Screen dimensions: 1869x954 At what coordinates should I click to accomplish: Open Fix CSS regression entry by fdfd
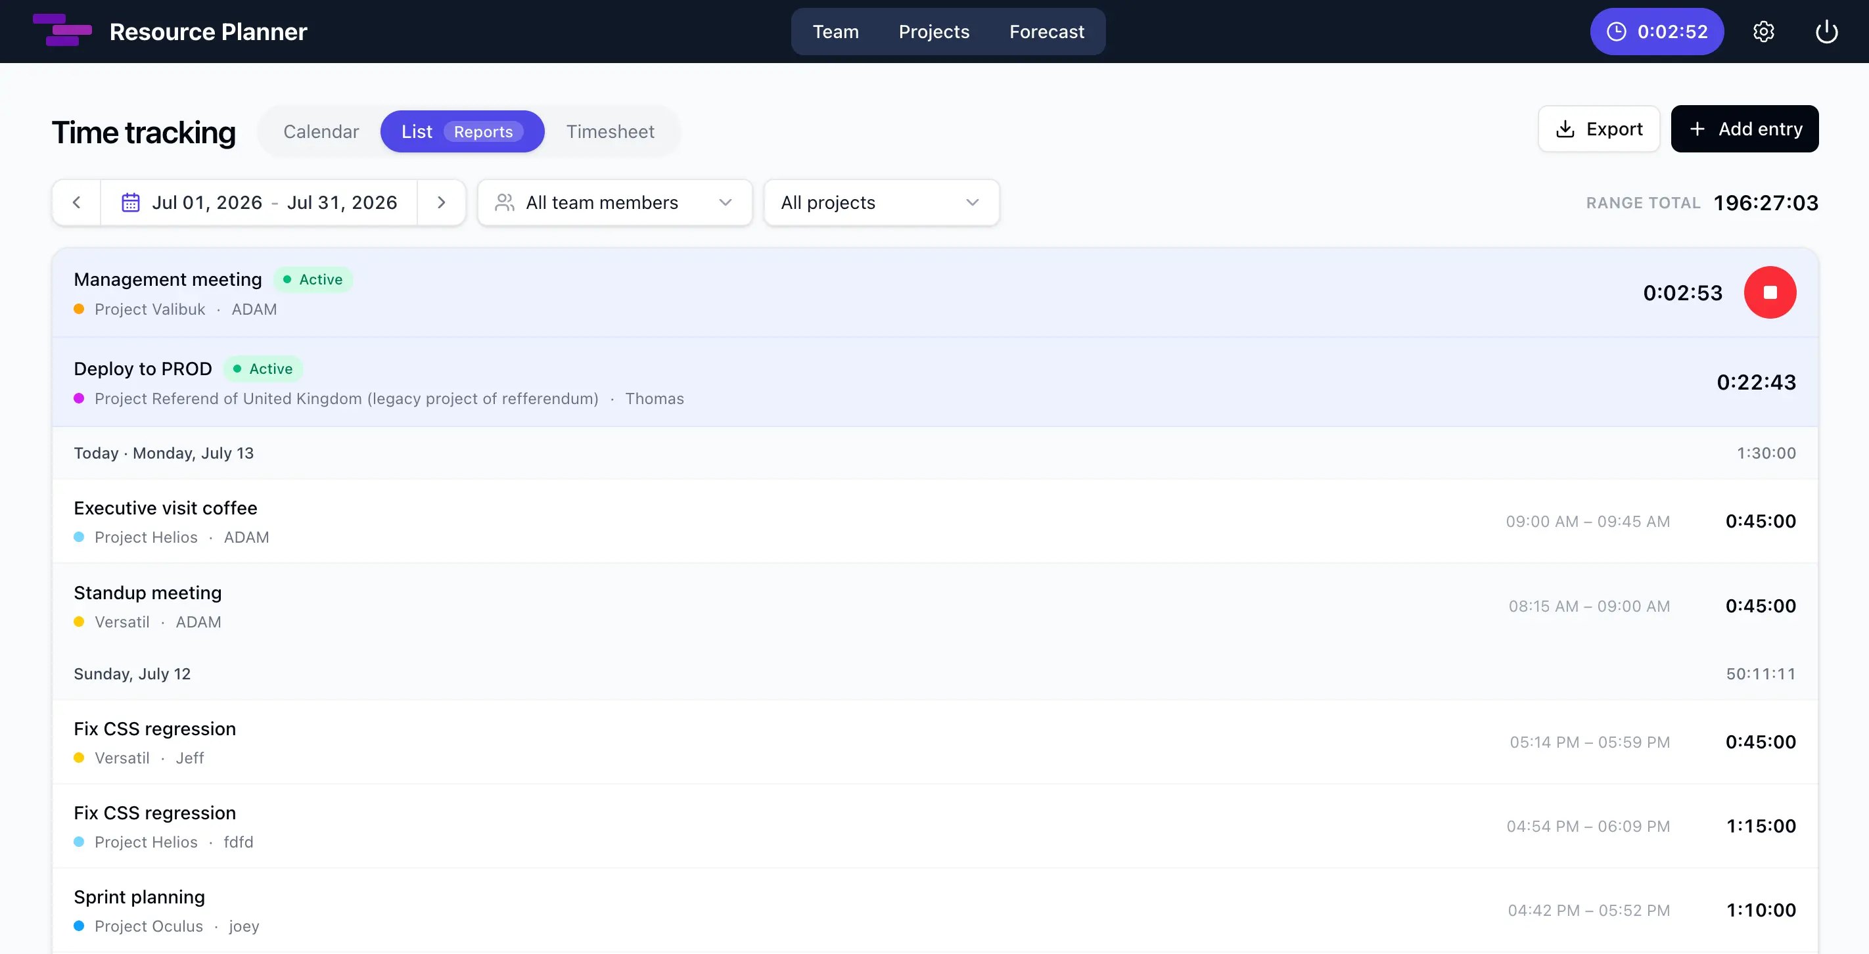click(934, 826)
